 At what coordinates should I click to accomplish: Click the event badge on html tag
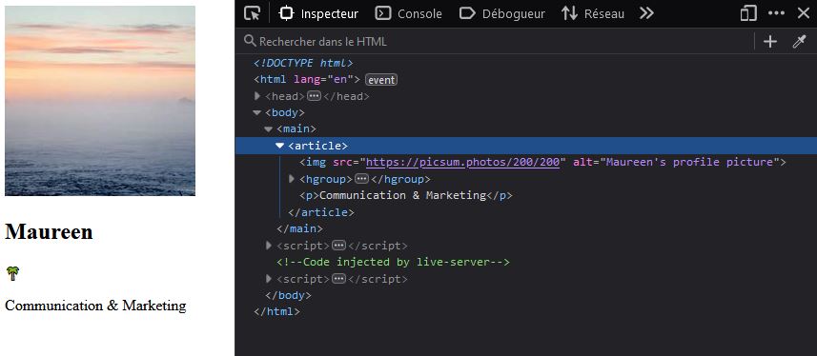381,80
